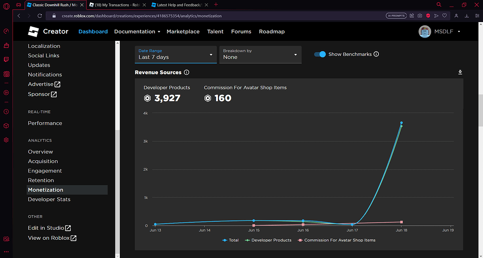Toggle the Show Benchmarks switch
Image resolution: width=483 pixels, height=258 pixels.
tap(320, 54)
